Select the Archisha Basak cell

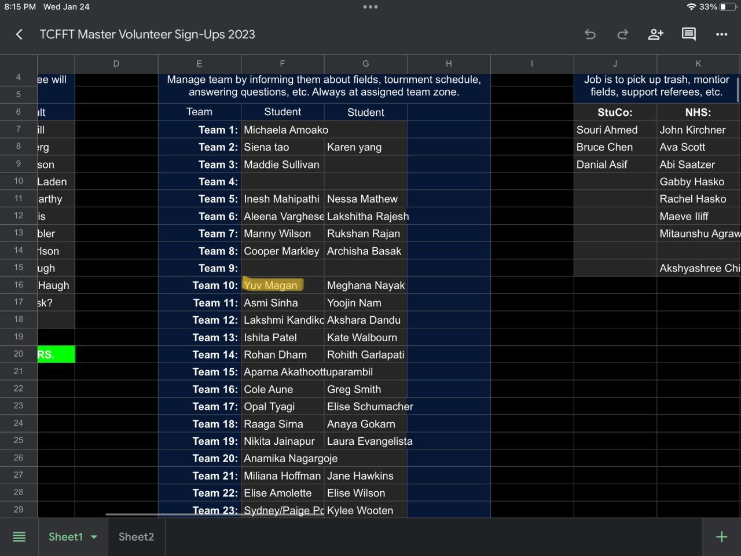point(366,251)
